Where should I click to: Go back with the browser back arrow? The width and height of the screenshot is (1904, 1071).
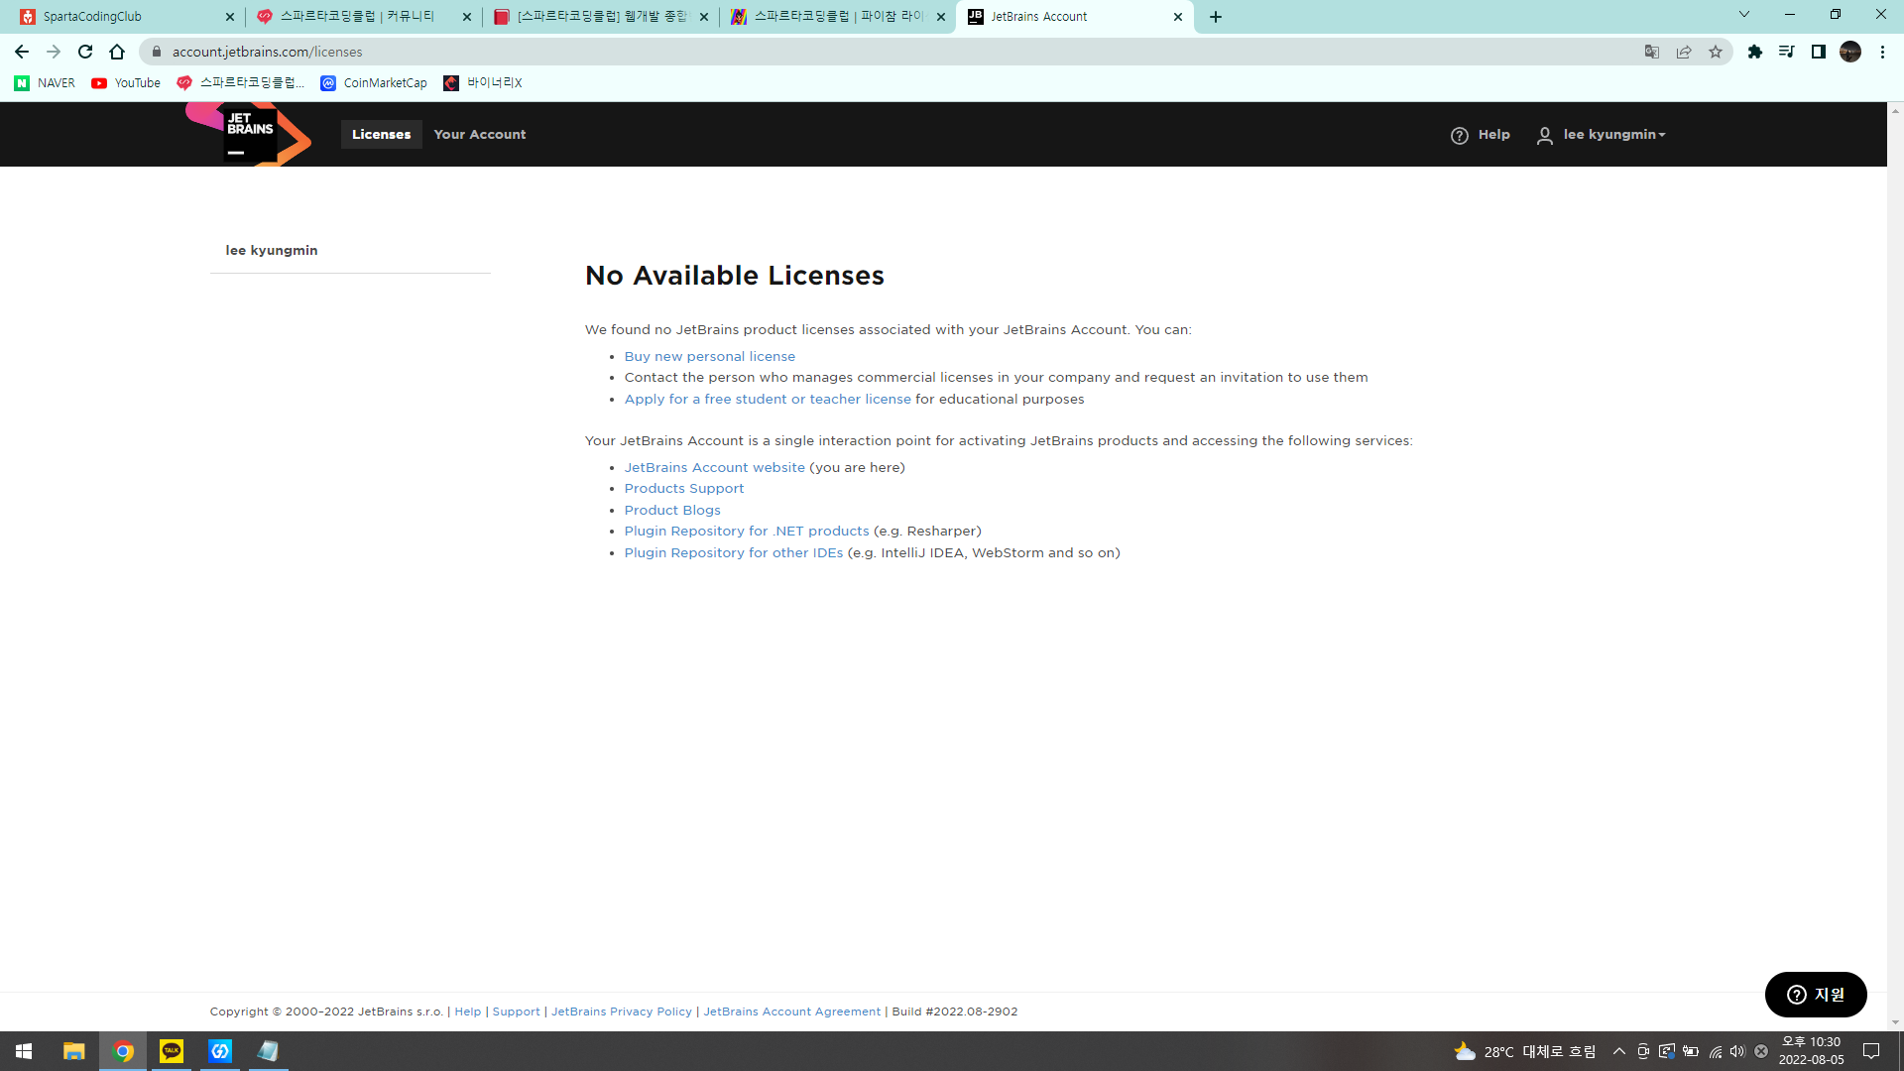22,52
